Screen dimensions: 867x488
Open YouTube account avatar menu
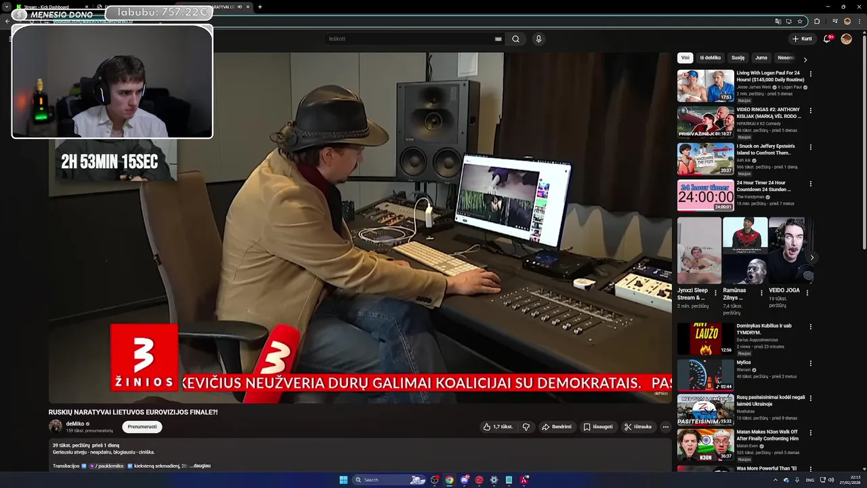(846, 39)
